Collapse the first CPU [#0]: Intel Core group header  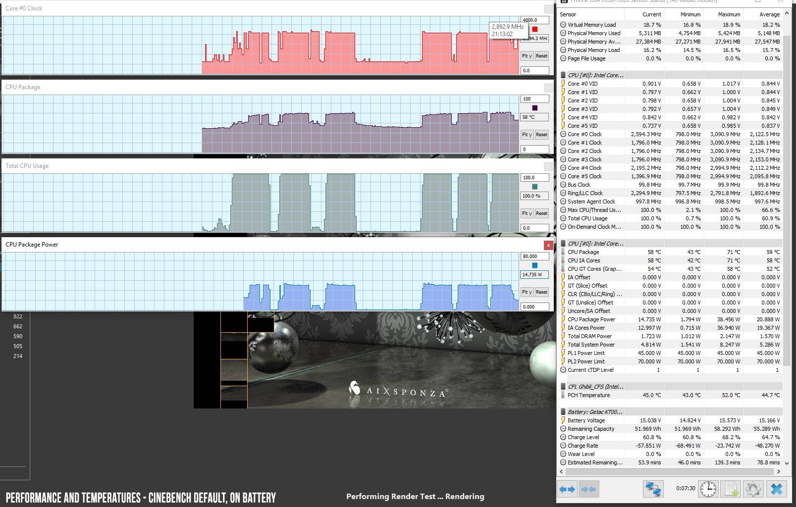coord(670,75)
